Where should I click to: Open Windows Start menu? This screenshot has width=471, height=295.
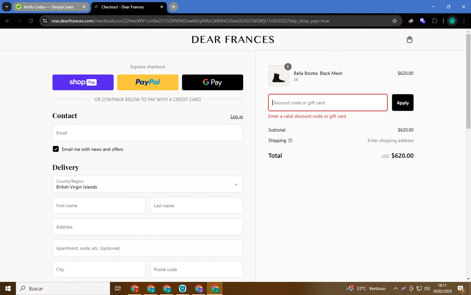tap(8, 288)
